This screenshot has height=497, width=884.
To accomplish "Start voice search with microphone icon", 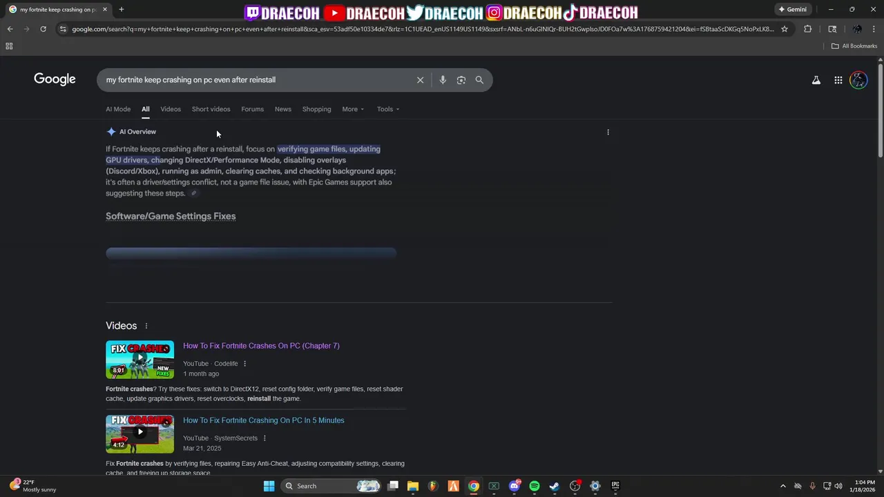I will coord(443,80).
